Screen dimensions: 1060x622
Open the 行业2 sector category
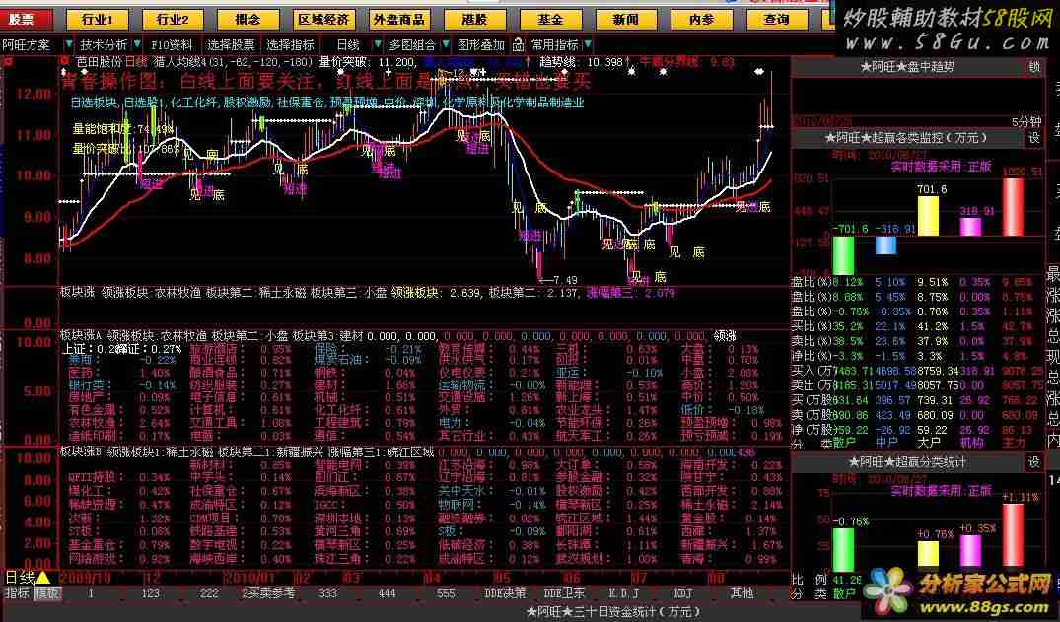coord(174,20)
